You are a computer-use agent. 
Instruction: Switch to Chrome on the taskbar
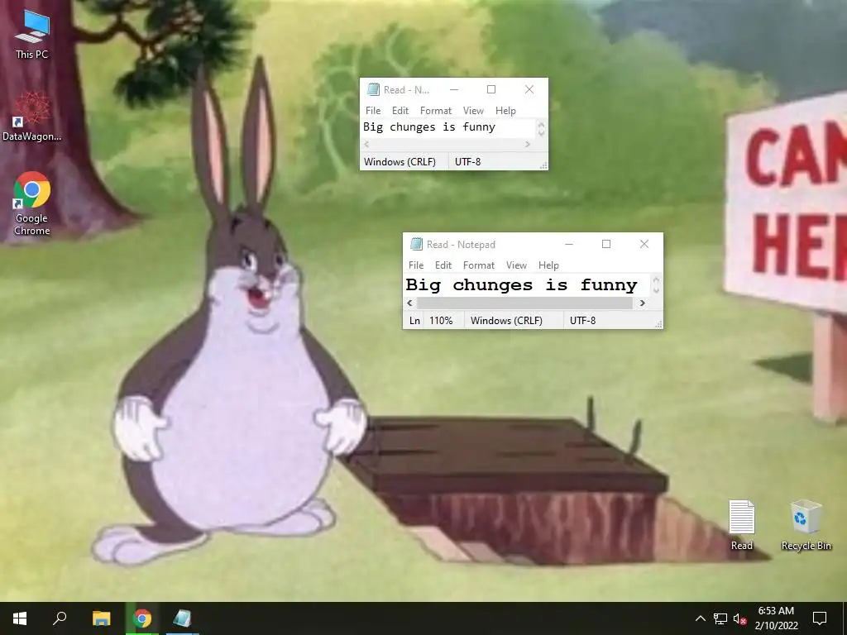pyautogui.click(x=142, y=618)
